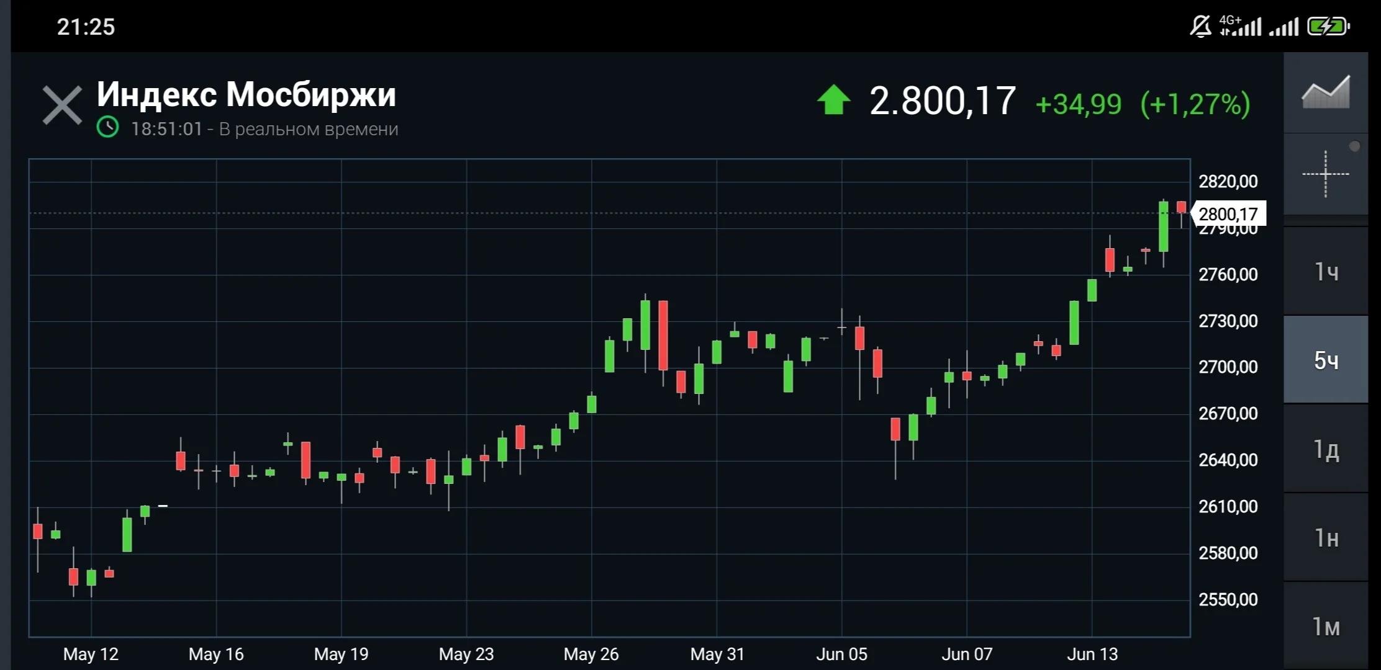Tap the May 26 date label
1381x670 pixels.
(591, 654)
